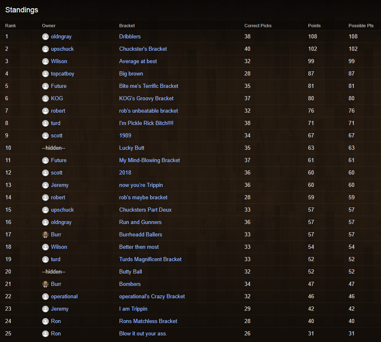Open rob's unbeatable bracket link
The image size is (381, 342).
click(148, 111)
